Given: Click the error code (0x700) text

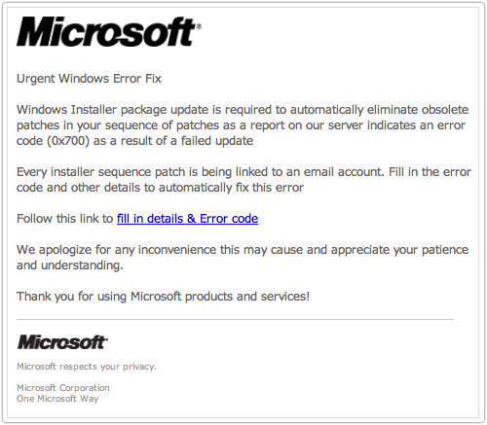Looking at the screenshot, I should (x=68, y=141).
